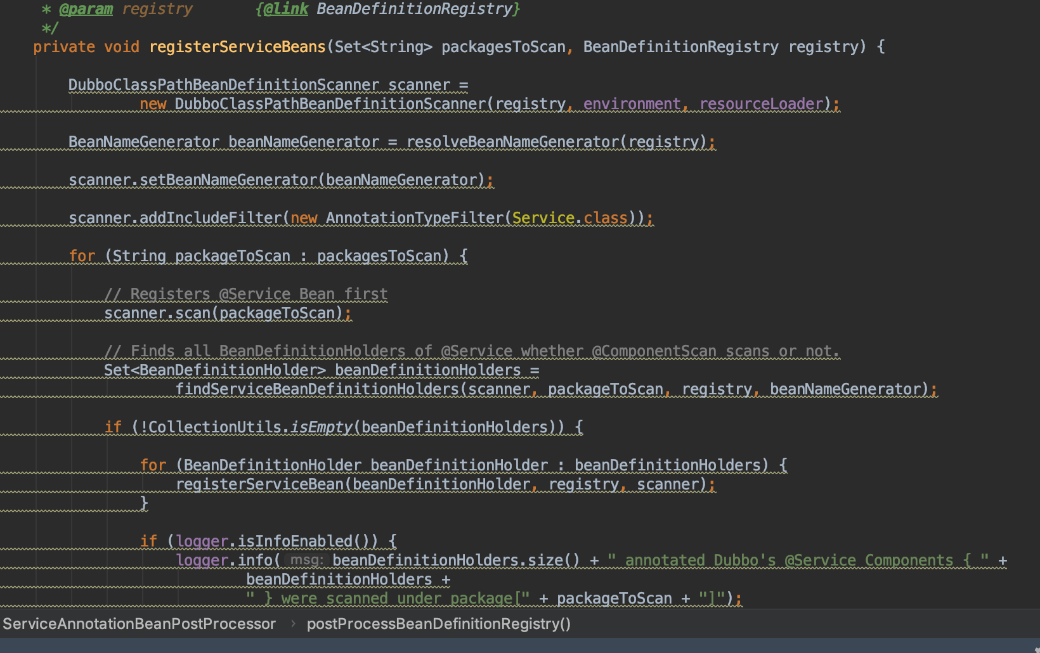This screenshot has height=653, width=1040.
Task: Click the class keyword in Service.class
Action: [x=606, y=218]
